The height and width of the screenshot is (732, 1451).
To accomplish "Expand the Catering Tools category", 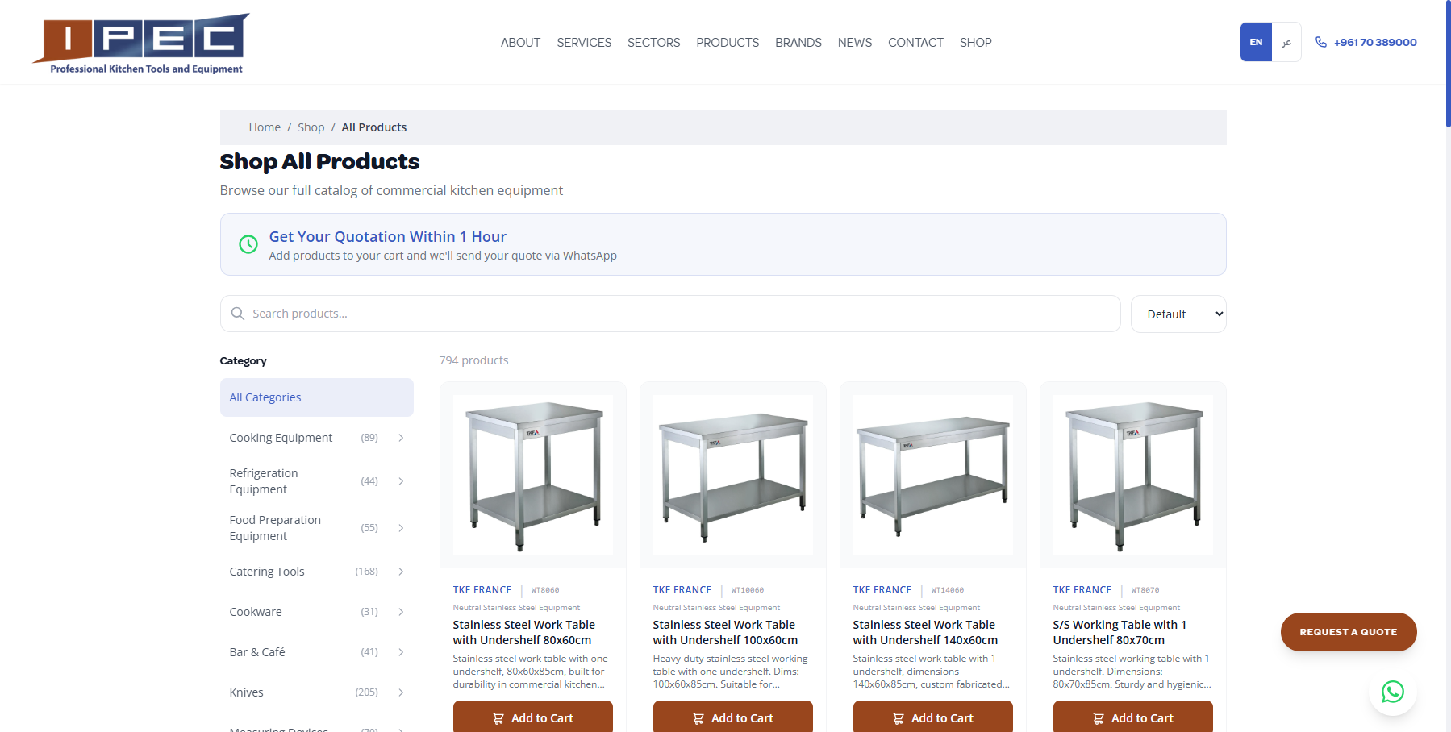I will [x=401, y=571].
